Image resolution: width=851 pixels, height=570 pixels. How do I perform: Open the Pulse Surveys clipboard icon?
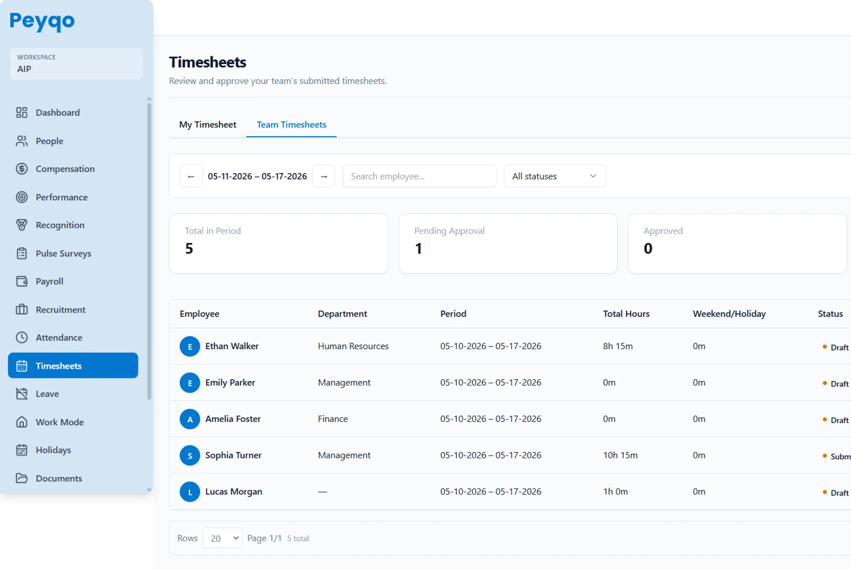(x=22, y=253)
